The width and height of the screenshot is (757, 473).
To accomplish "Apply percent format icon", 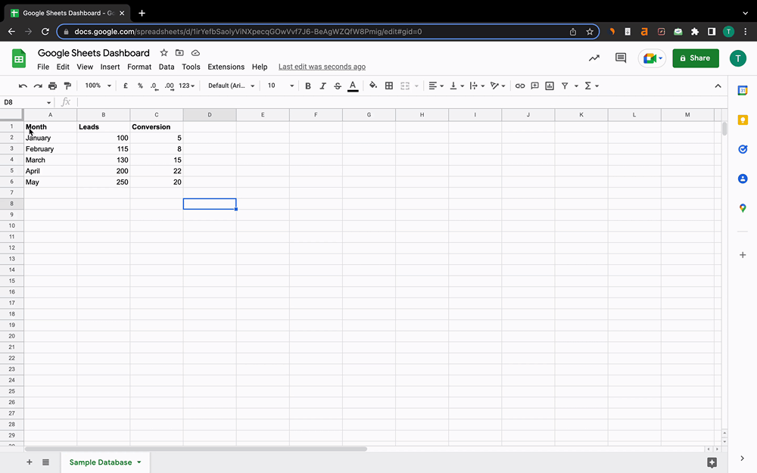I will coord(140,86).
